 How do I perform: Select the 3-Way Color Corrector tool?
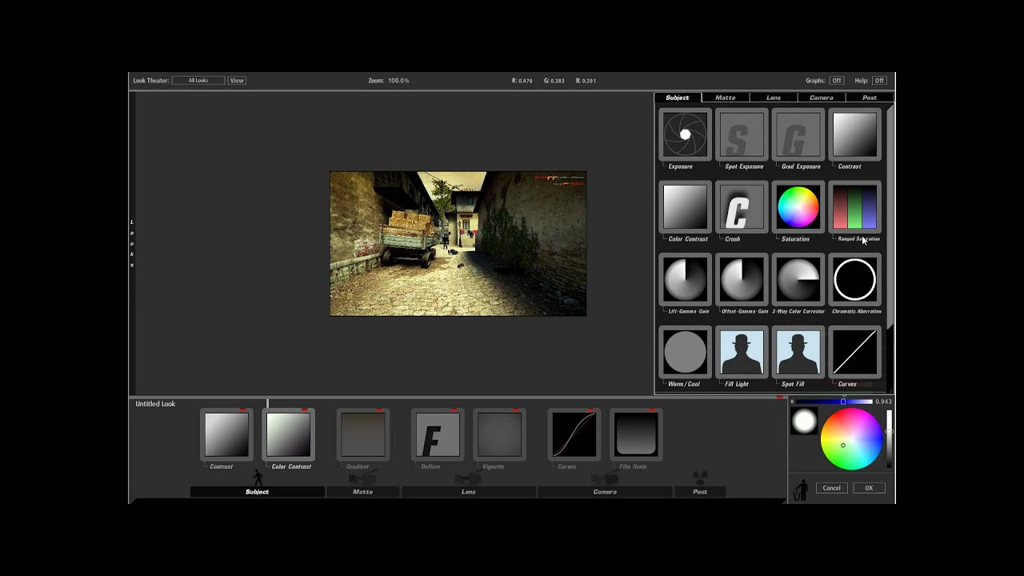798,280
